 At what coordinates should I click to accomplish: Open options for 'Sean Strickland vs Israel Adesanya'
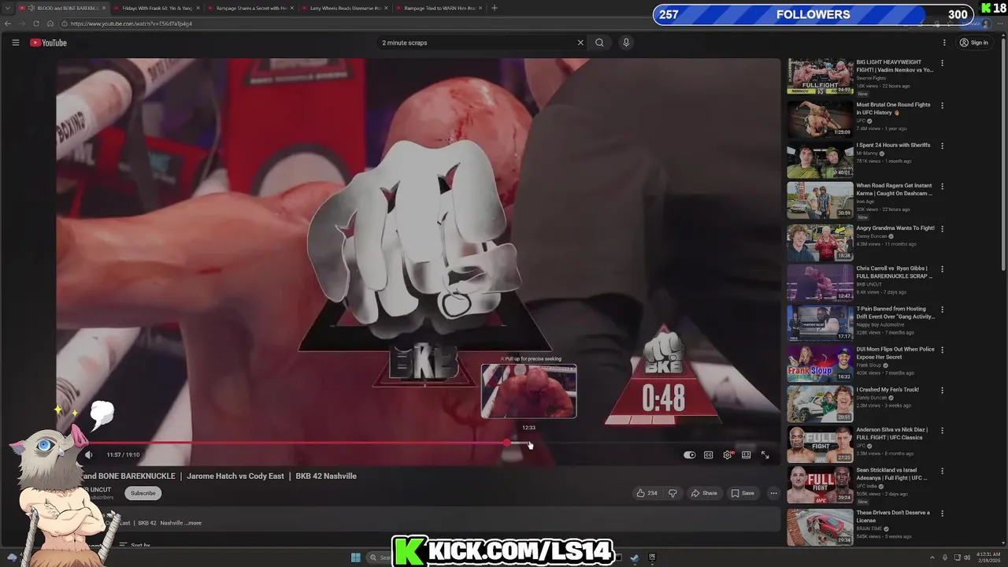click(x=942, y=471)
